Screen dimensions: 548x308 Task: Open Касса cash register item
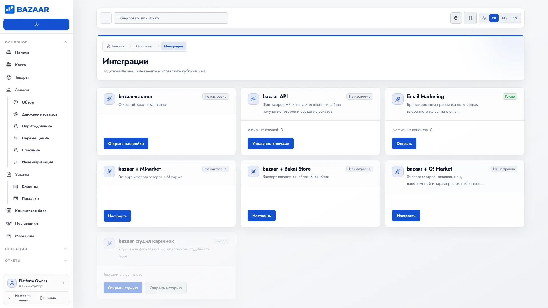tap(36, 65)
